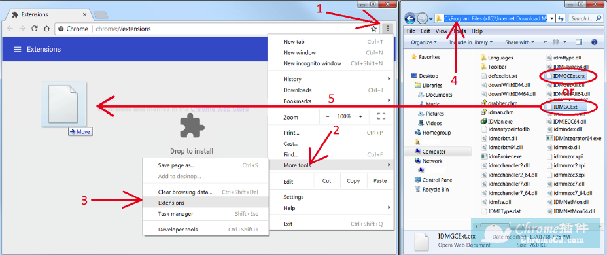Image resolution: width=607 pixels, height=255 pixels.
Task: Open the Explorer Edit menu
Action: tap(425, 31)
